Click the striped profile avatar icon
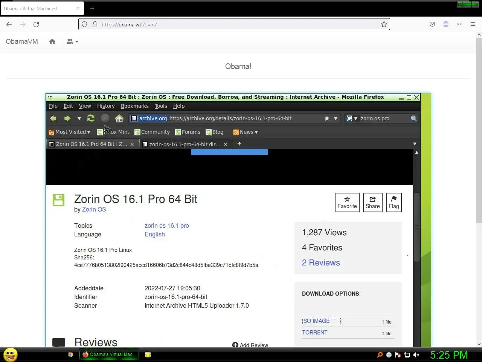The image size is (482, 362). click(446, 24)
